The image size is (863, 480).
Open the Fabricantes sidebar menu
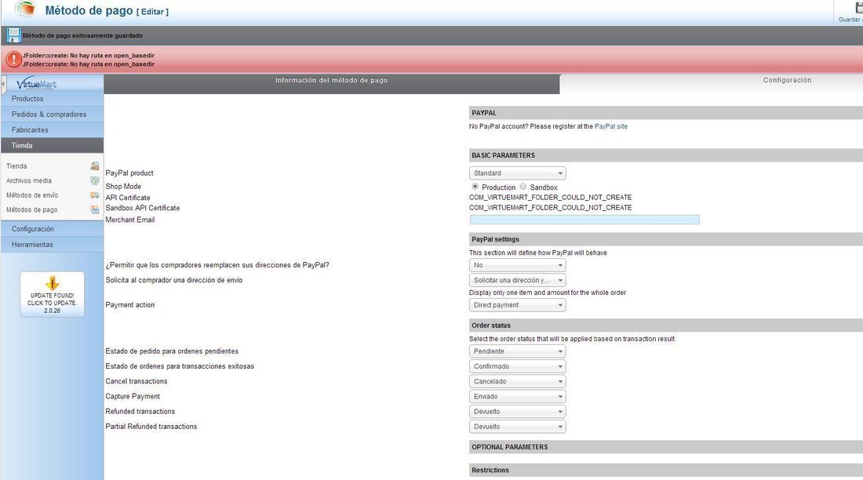pyautogui.click(x=53, y=130)
